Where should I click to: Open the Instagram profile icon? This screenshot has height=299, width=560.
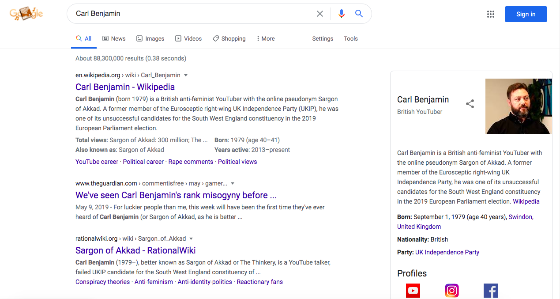click(x=452, y=291)
